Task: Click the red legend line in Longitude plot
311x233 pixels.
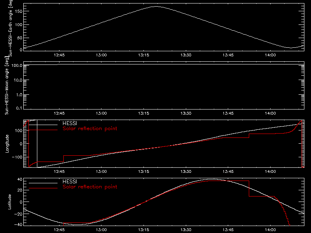Action: tap(43, 130)
